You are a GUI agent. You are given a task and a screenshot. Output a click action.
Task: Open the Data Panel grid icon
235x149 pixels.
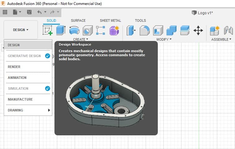click(5, 12)
